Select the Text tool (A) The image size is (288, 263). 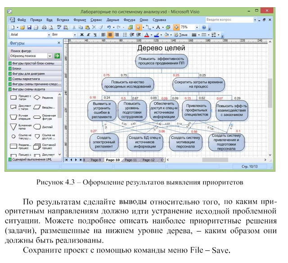point(158,27)
